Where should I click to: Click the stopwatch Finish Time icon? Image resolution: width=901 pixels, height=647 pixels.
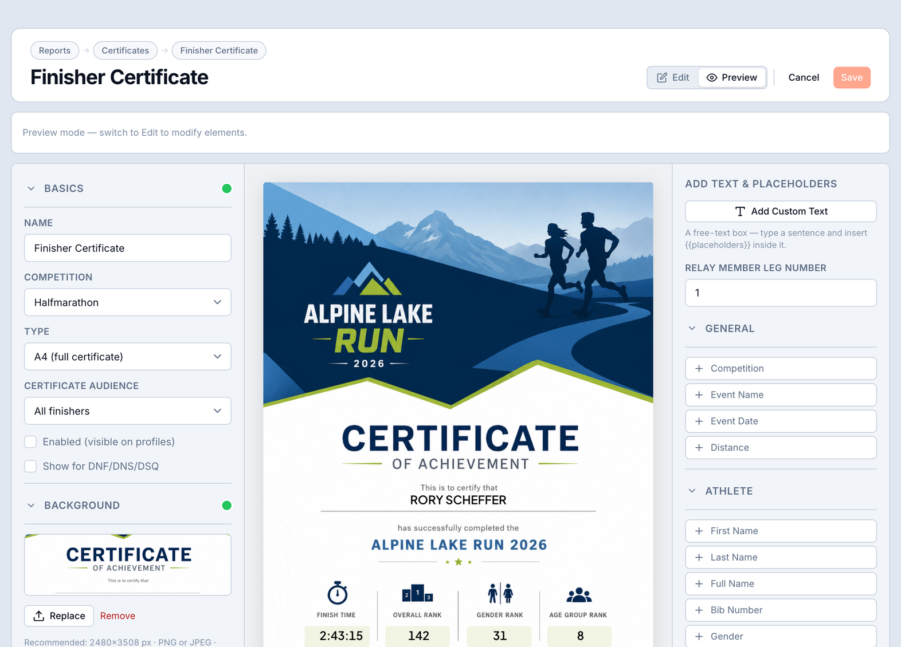point(338,593)
